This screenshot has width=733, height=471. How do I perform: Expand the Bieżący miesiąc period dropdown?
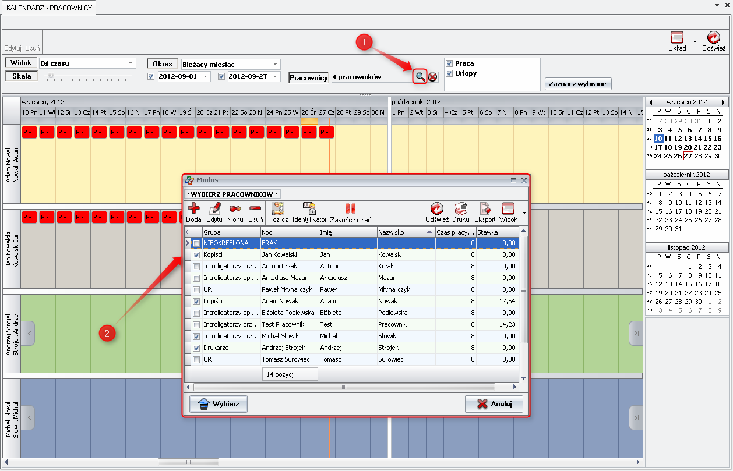click(x=275, y=65)
